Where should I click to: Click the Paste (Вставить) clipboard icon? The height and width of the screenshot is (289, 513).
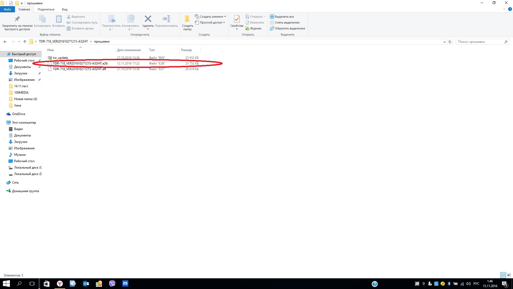pyautogui.click(x=59, y=19)
